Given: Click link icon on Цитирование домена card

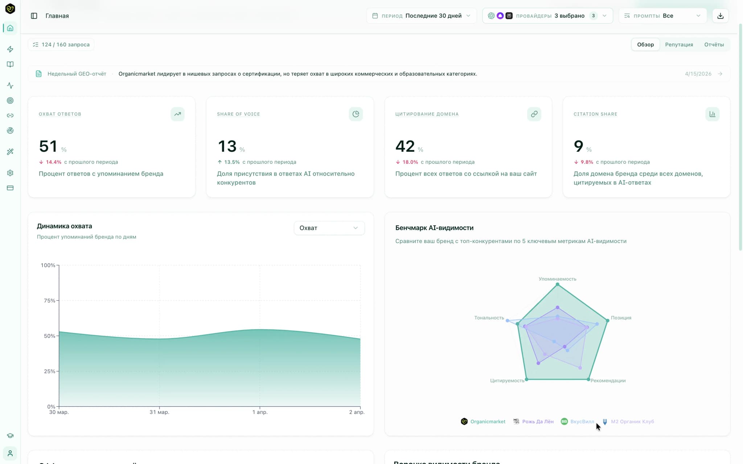Looking at the screenshot, I should click(x=534, y=114).
